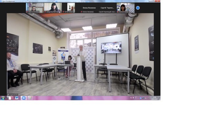Switch to Zoom from the taskbar
Viewport: 210px width, 119px height.
(24, 98)
